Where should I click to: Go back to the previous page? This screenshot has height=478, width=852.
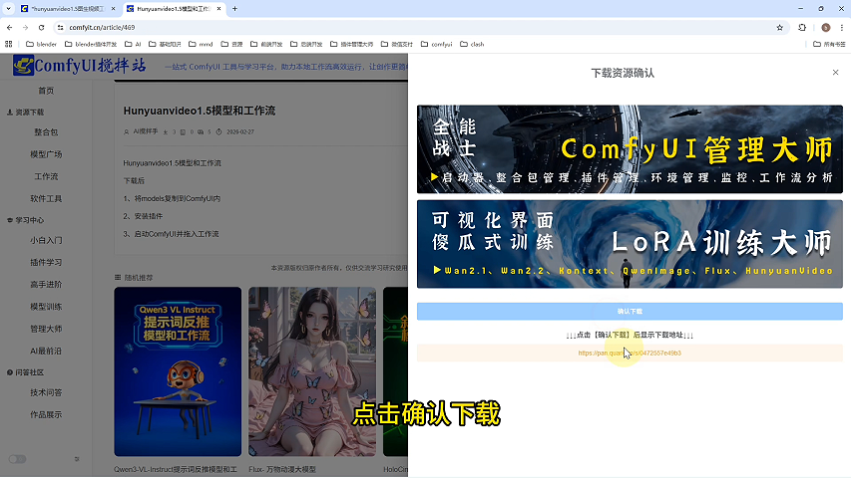coord(10,27)
